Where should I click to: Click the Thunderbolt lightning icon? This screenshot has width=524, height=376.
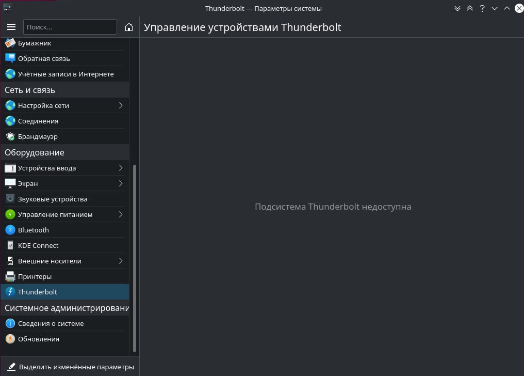10,292
